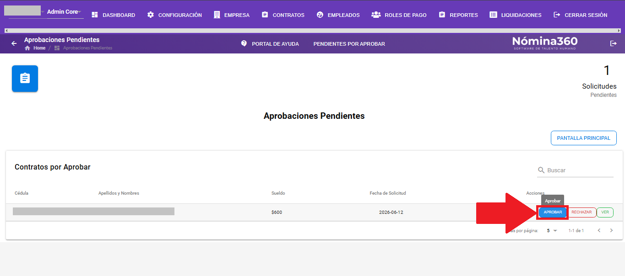625x276 pixels.
Task: Open the Portal de Ayuda
Action: point(270,44)
